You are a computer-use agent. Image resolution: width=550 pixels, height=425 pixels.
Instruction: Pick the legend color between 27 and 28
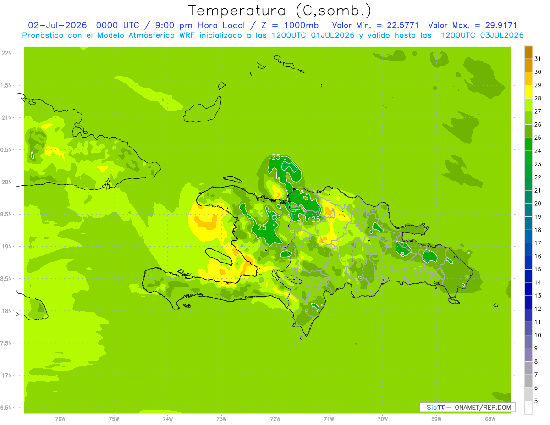tap(528, 105)
